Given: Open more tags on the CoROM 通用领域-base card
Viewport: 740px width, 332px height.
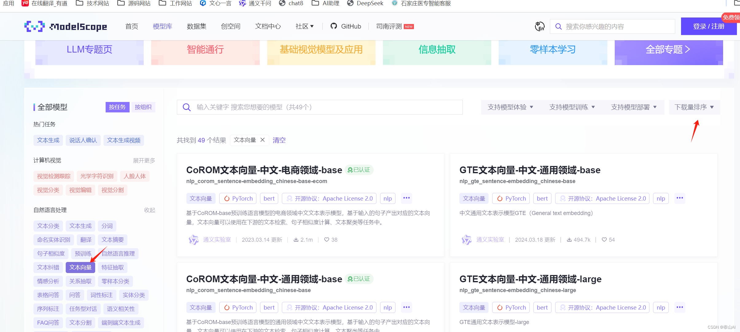Looking at the screenshot, I should [406, 307].
